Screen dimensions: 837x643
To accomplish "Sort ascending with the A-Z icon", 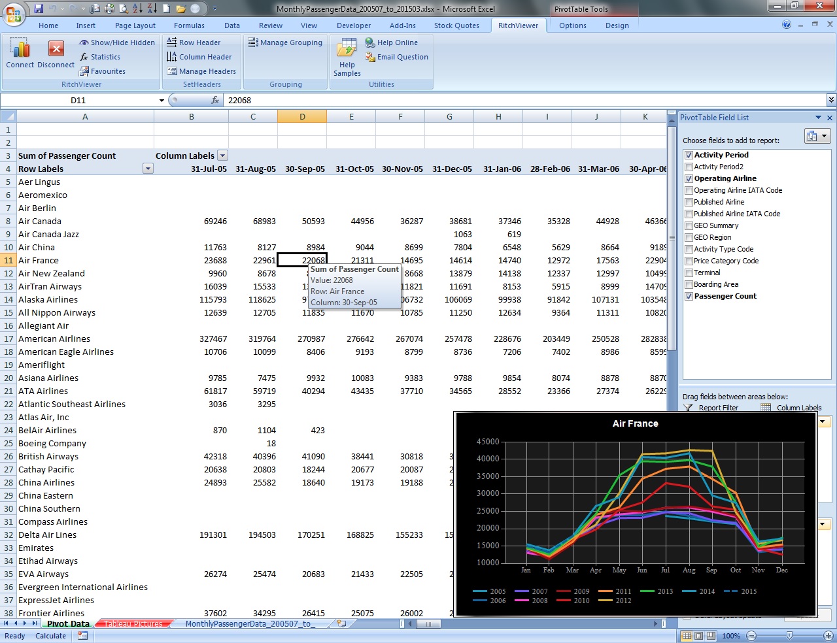I will point(137,8).
